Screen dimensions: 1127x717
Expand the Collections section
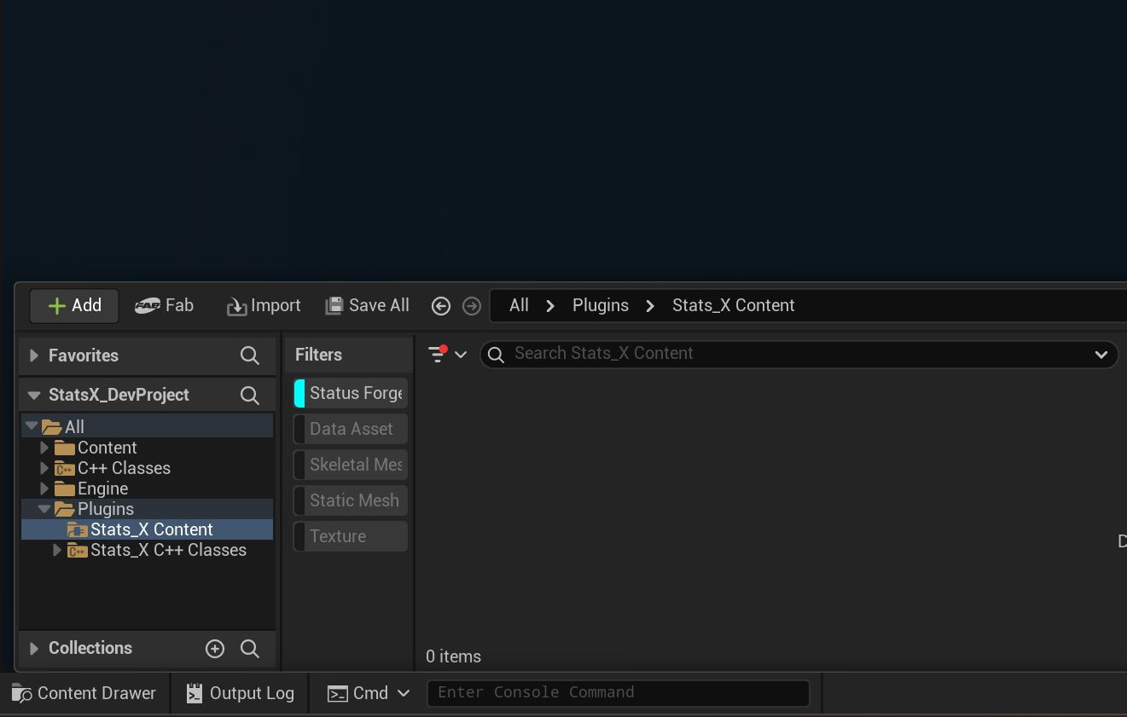34,649
